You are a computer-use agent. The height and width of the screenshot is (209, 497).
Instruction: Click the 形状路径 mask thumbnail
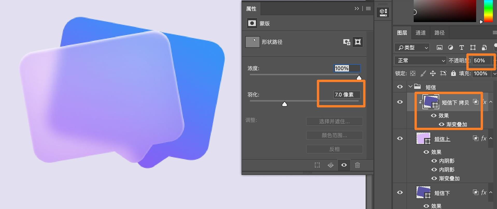pyautogui.click(x=253, y=42)
